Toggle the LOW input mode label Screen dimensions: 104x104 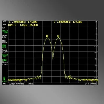pyautogui.click(x=4, y=60)
